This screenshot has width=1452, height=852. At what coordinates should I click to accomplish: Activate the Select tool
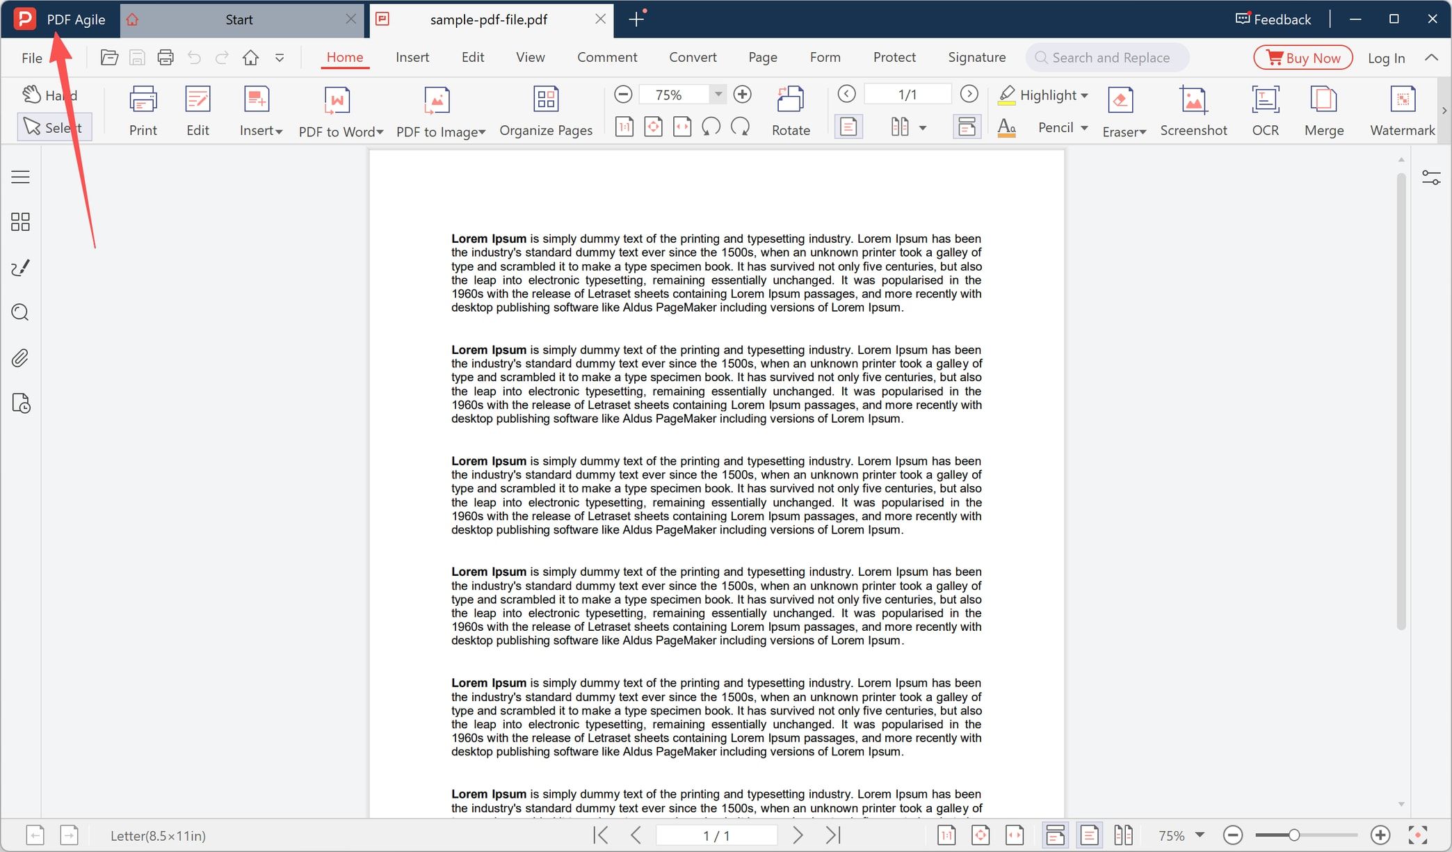pos(54,127)
